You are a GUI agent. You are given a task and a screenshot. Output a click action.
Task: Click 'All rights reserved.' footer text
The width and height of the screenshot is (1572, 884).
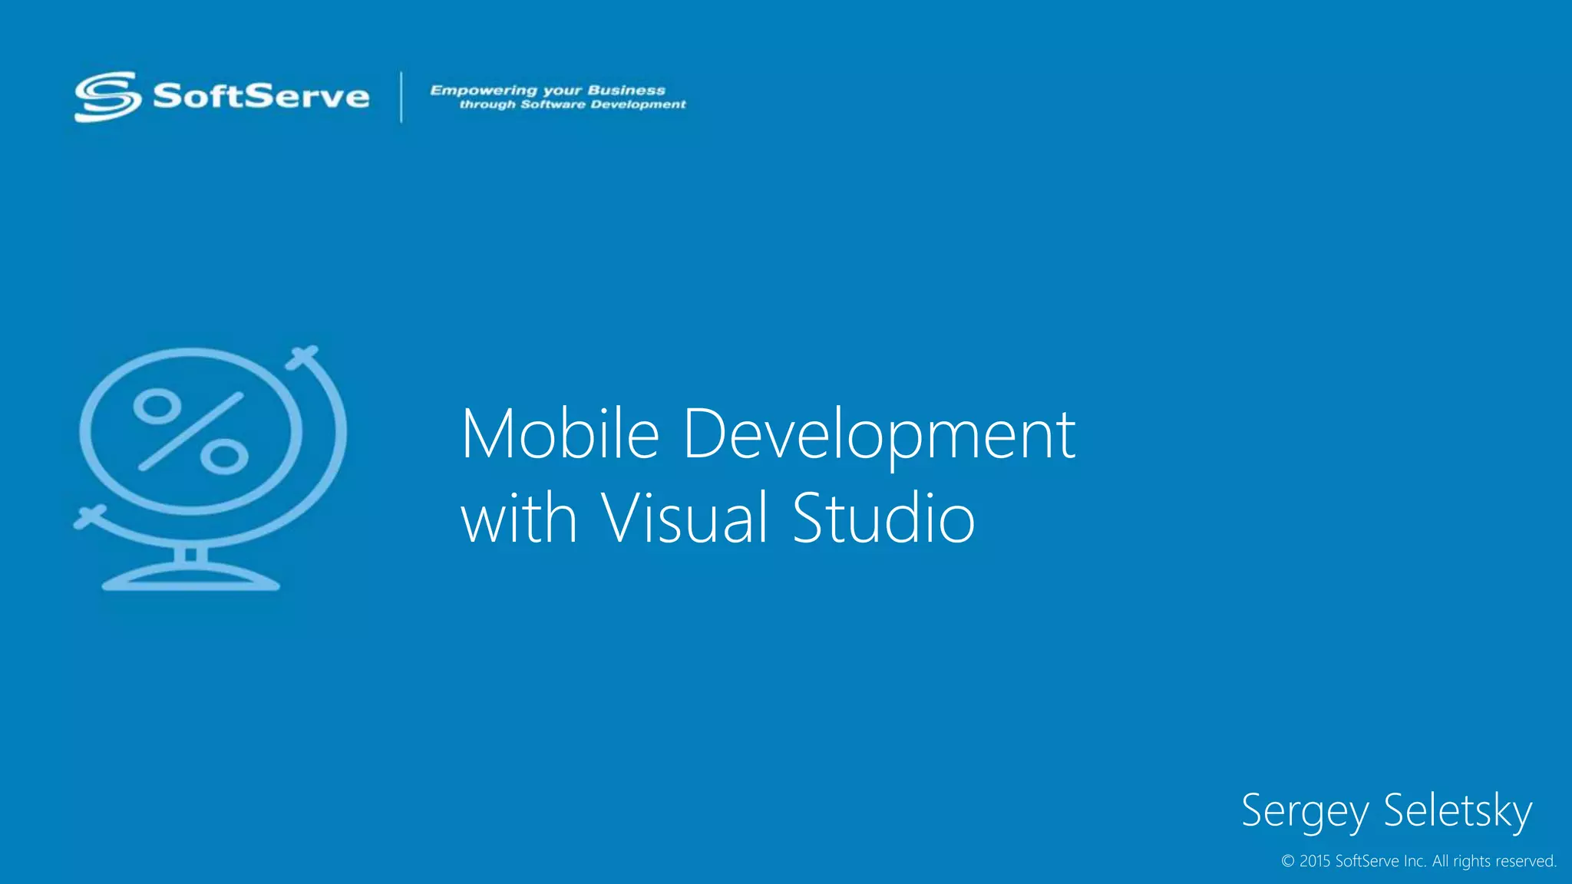pyautogui.click(x=1494, y=861)
